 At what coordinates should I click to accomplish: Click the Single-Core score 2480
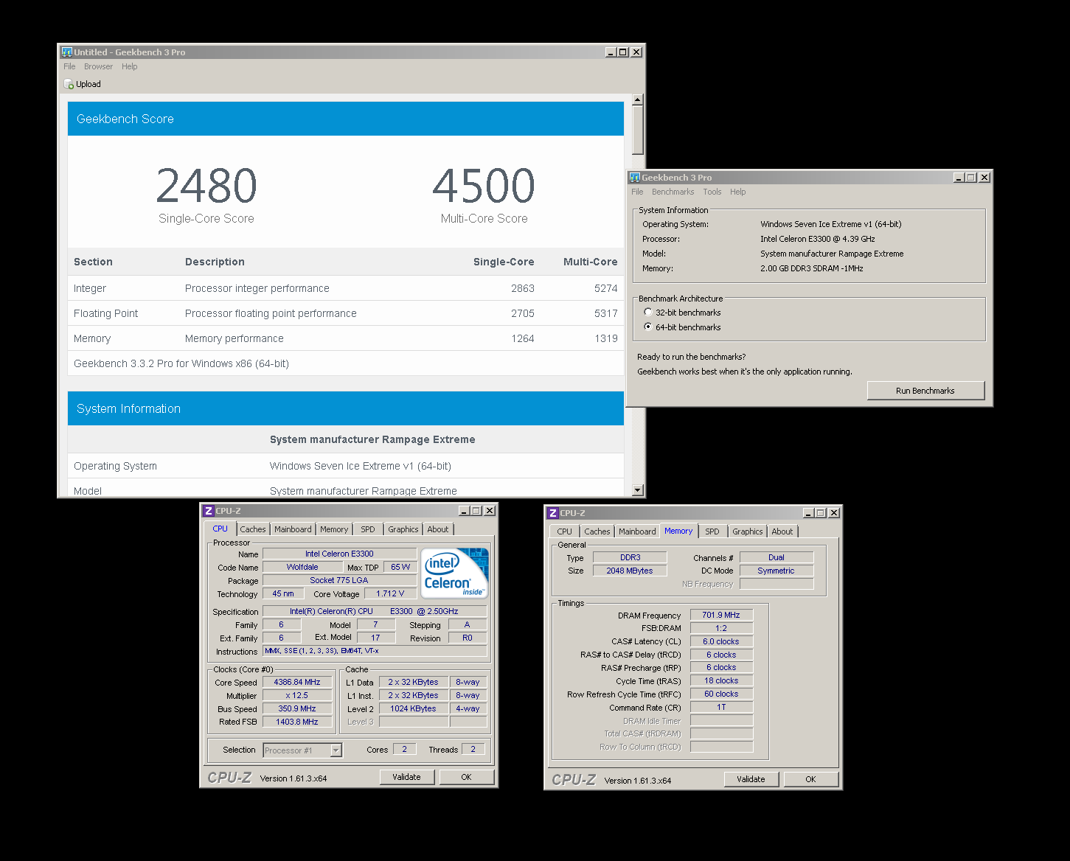(206, 185)
